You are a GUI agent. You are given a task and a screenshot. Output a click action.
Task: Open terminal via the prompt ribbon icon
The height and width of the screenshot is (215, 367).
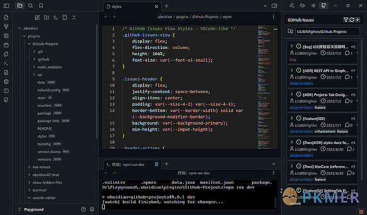pyautogui.click(x=6, y=63)
